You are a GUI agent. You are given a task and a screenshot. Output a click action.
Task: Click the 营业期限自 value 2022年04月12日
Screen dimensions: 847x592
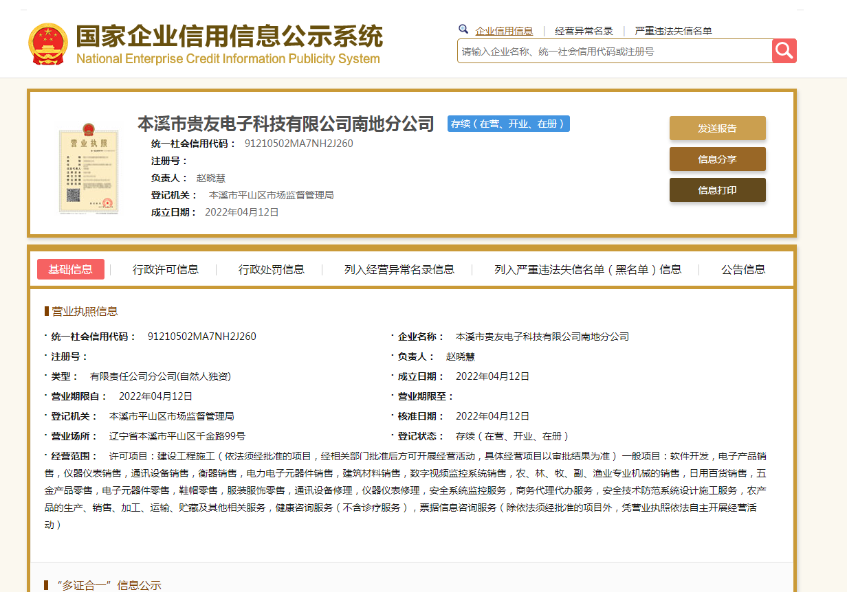(156, 396)
